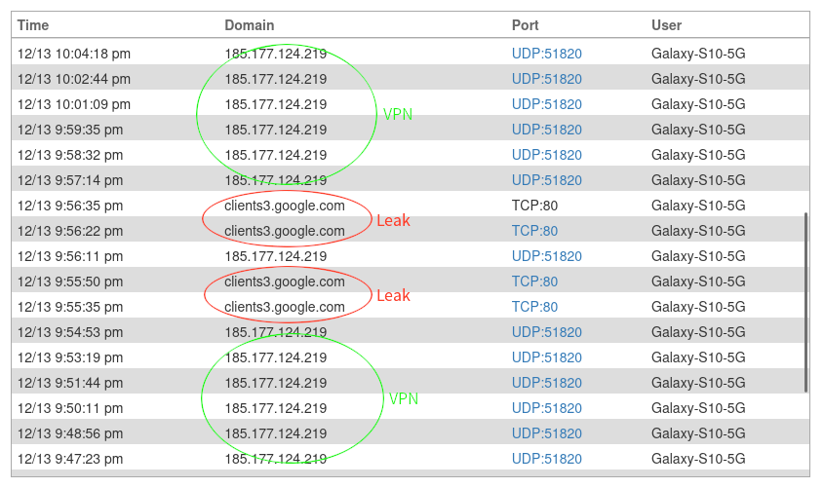Image resolution: width=824 pixels, height=488 pixels.
Task: Click the vertical scrollbar on the right
Action: point(805,302)
